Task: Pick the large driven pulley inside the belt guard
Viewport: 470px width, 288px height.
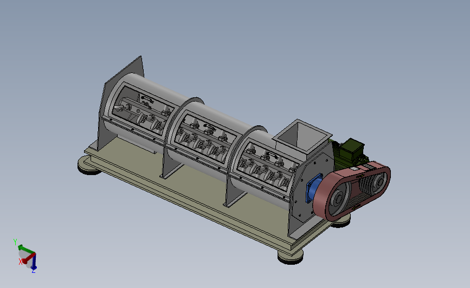Action: click(338, 199)
